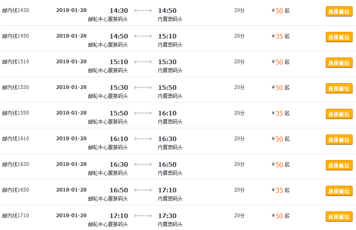
Task: Click route name 邮内线1650
Action: (15, 189)
